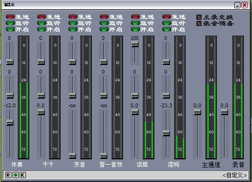Minimize the MX6 window
This screenshot has height=182, width=252.
(x=237, y=5)
